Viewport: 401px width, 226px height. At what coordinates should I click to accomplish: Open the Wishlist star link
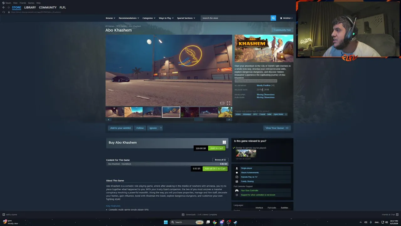(286, 18)
